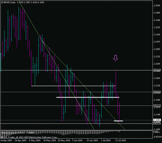This screenshot has width=162, height=143.
Task: Click the 2.2850 price axis label
Action: pos(157,49)
